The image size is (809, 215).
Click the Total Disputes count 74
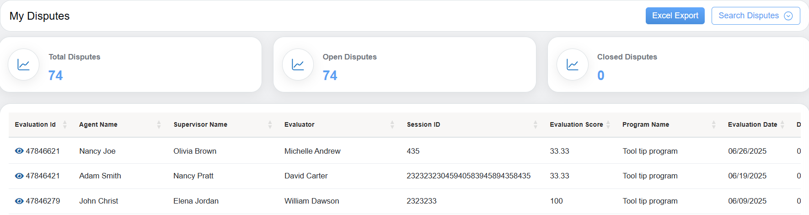(55, 75)
